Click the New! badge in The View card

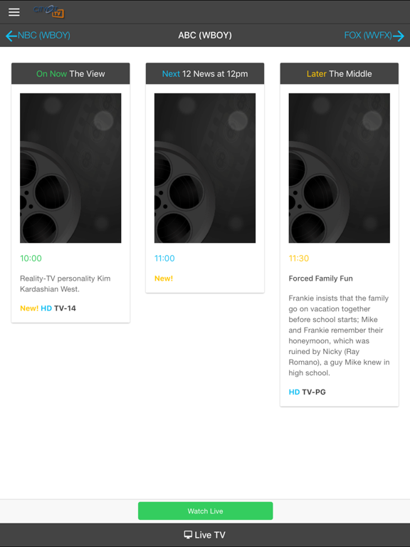pos(29,308)
